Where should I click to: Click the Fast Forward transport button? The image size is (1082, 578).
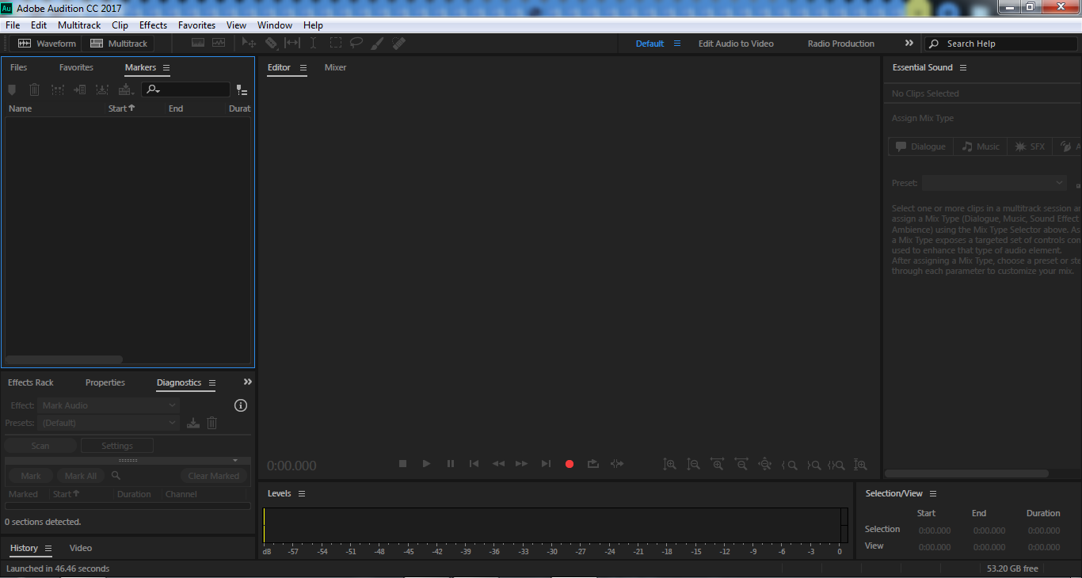[x=521, y=464]
